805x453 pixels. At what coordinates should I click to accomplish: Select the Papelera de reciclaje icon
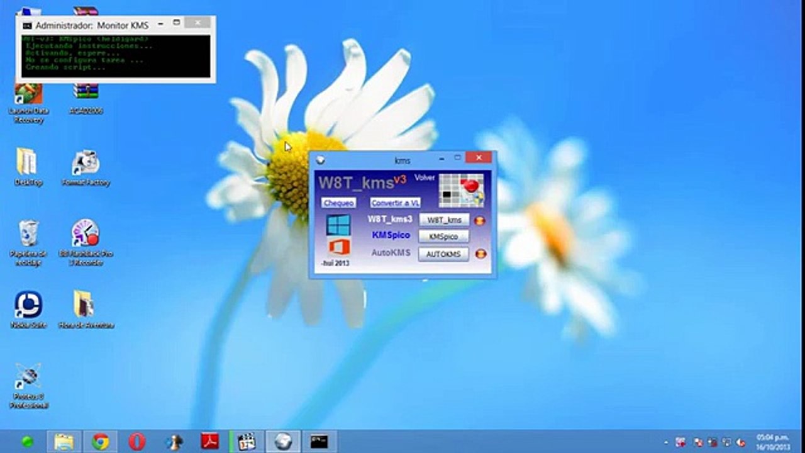click(28, 242)
